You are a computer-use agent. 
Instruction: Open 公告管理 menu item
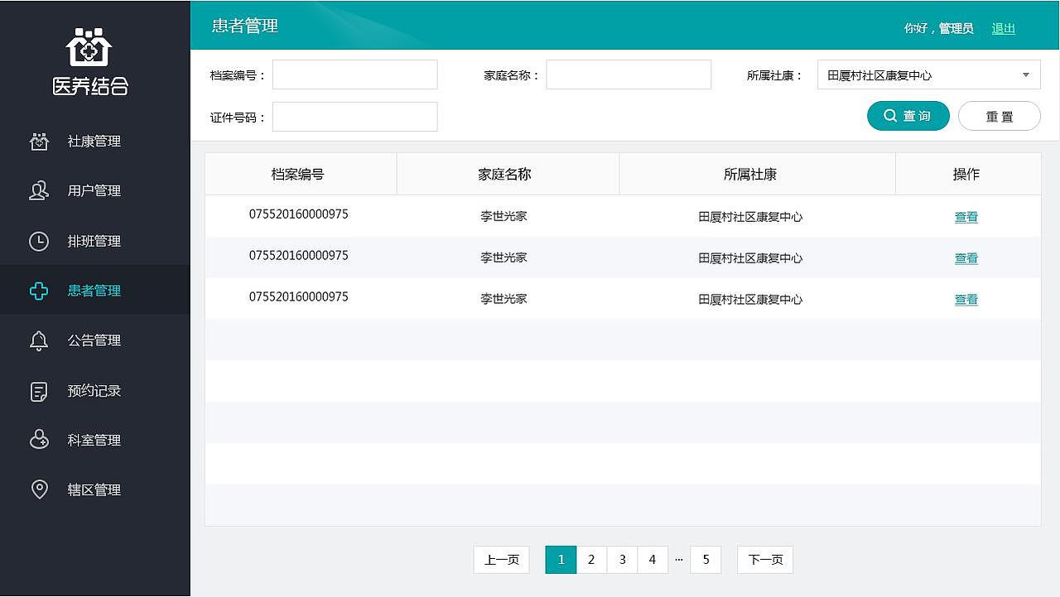[95, 340]
